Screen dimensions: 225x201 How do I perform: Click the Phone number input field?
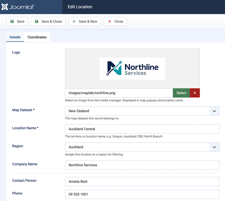(x=142, y=194)
